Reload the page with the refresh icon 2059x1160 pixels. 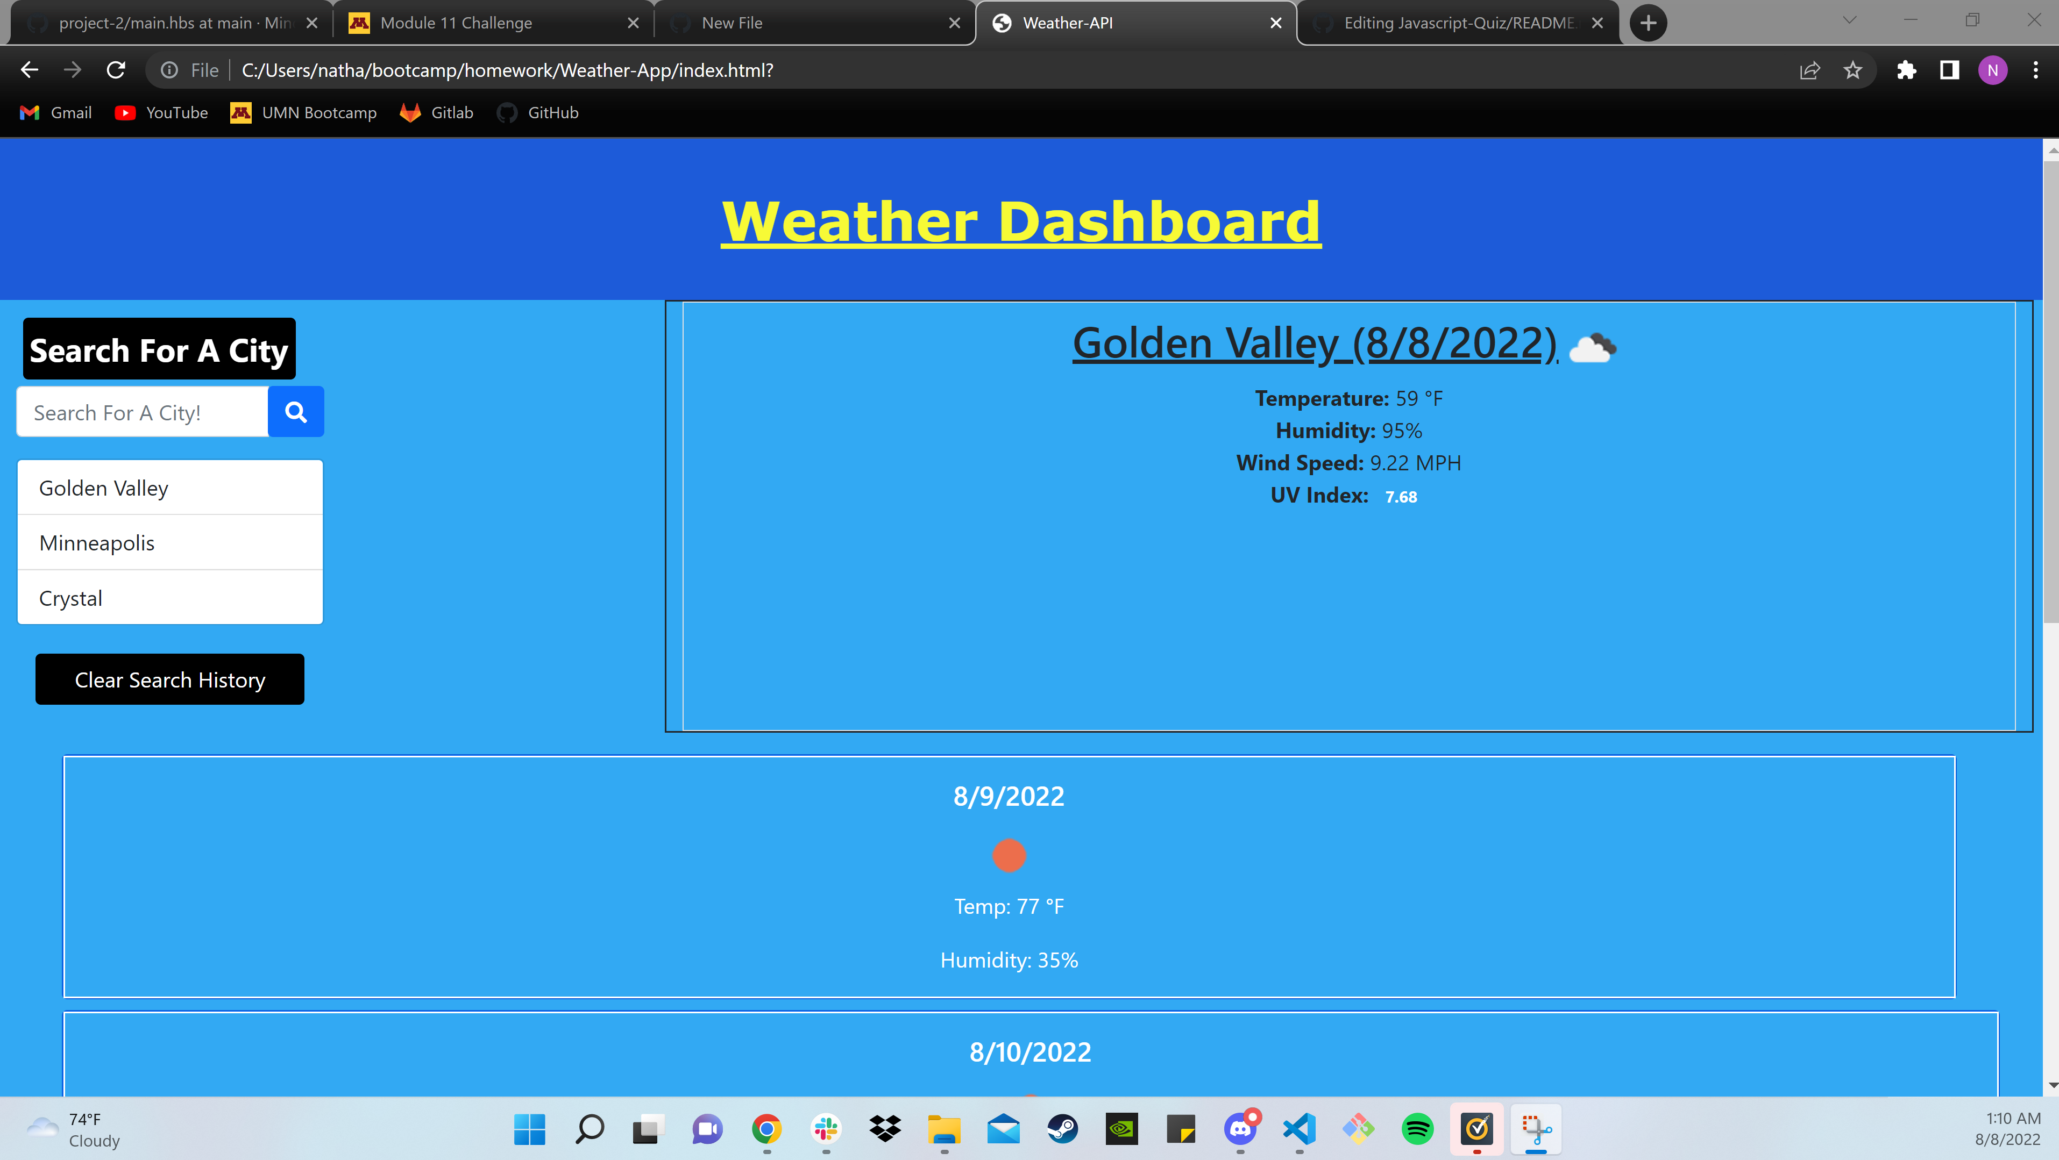point(116,70)
